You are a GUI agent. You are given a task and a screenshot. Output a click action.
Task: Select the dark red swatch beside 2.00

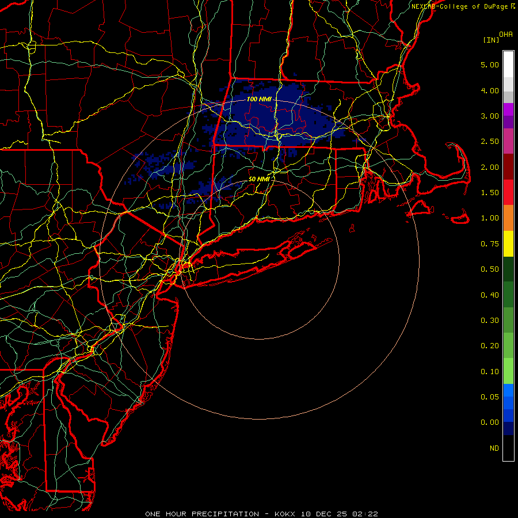click(508, 167)
